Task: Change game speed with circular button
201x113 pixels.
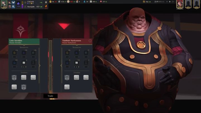Action: coord(173,2)
